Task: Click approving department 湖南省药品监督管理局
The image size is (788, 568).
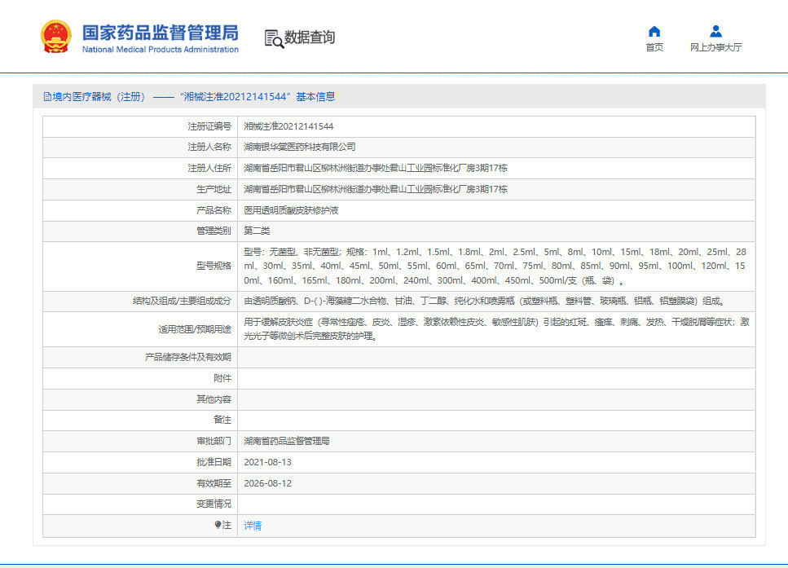Action: coord(287,441)
